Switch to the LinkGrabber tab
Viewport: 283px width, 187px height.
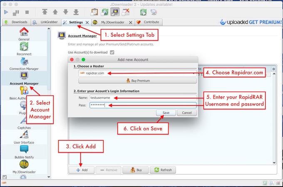pyautogui.click(x=46, y=22)
